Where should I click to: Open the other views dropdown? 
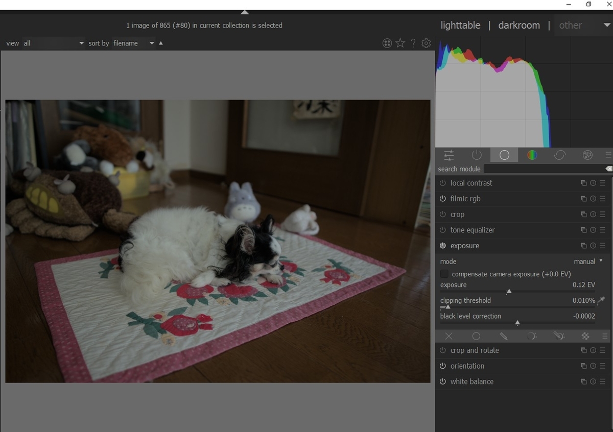tap(584, 25)
